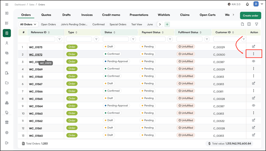Image resolution: width=266 pixels, height=151 pixels.
Task: Open the All Orders dropdown
Action: (x=28, y=24)
